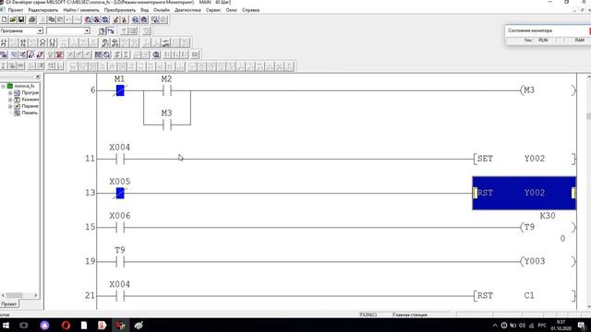
Task: Open the Windows Start menu
Action: pyautogui.click(x=6, y=326)
